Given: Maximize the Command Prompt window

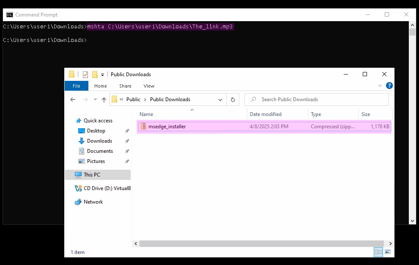Looking at the screenshot, I should pos(387,15).
